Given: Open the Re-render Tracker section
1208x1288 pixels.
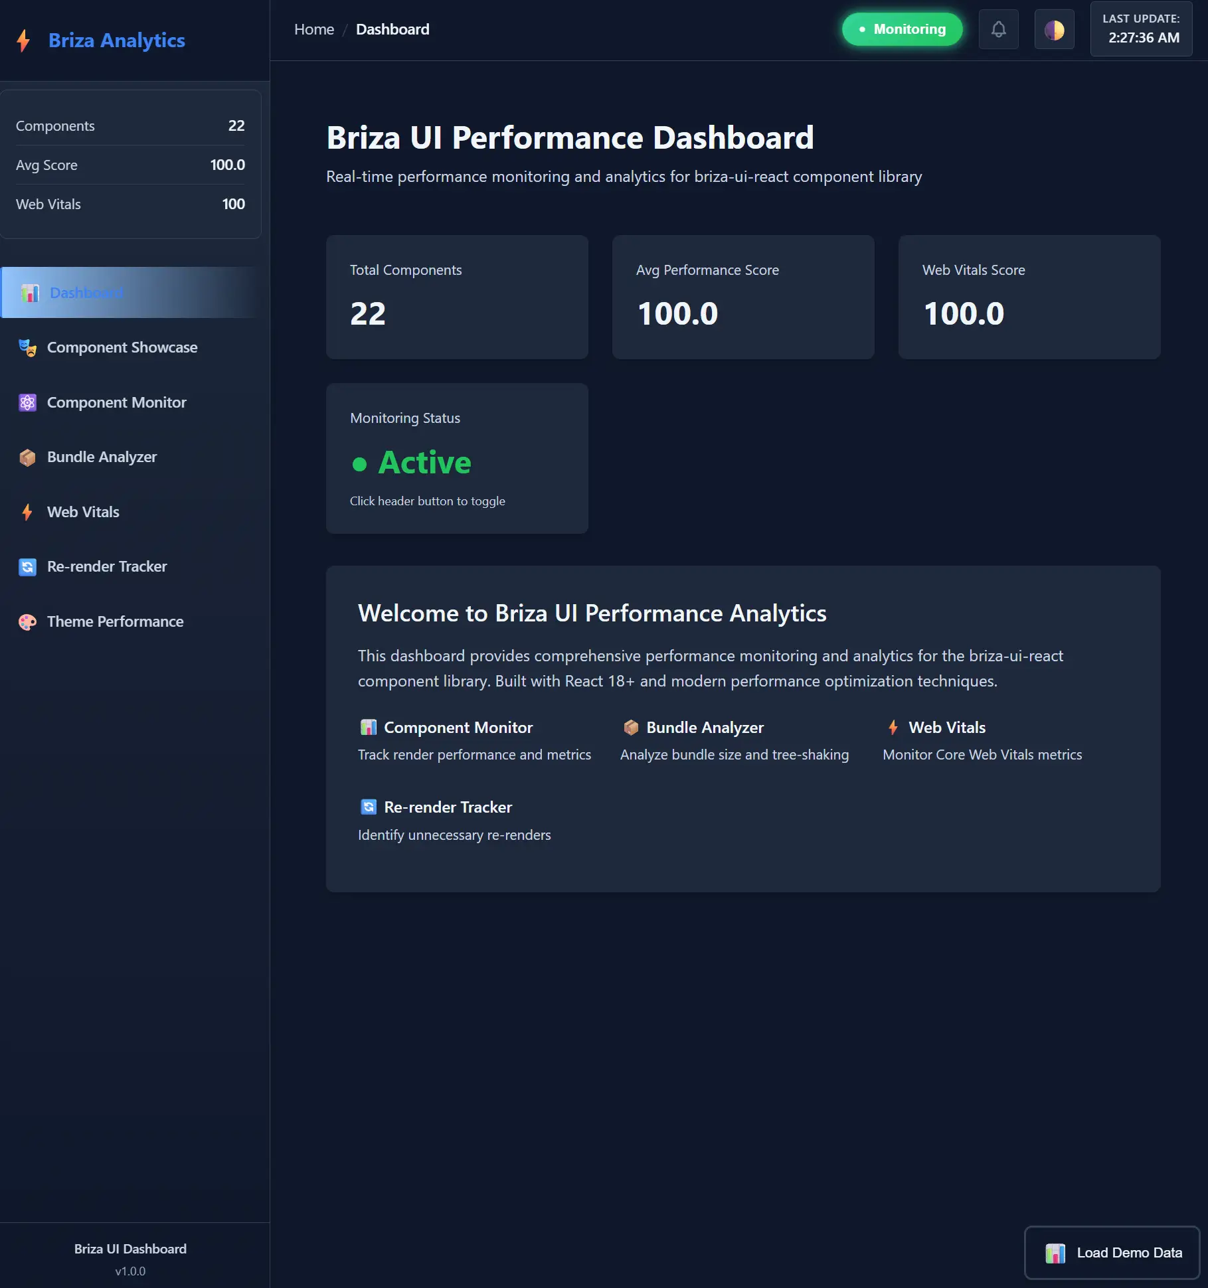Looking at the screenshot, I should pos(106,566).
